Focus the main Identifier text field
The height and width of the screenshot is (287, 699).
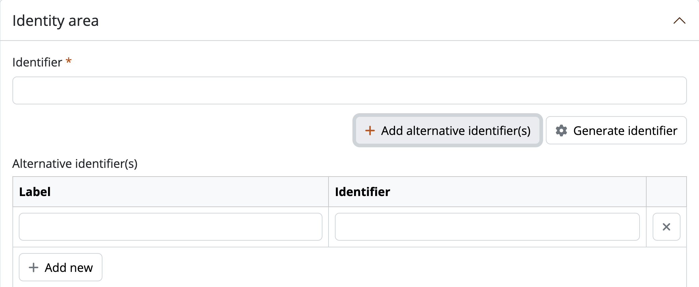point(349,91)
